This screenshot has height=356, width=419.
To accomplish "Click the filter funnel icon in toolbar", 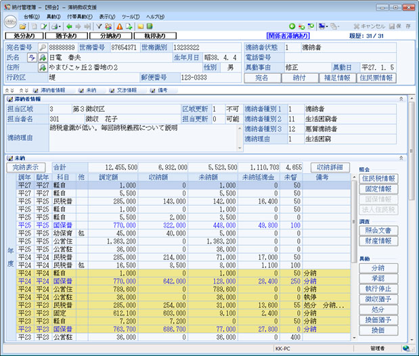I will pyautogui.click(x=98, y=26).
